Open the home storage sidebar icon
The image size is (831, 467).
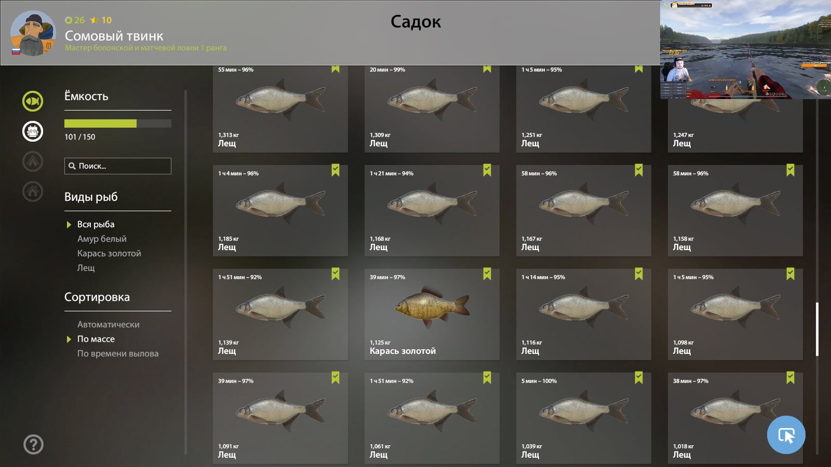[x=33, y=191]
